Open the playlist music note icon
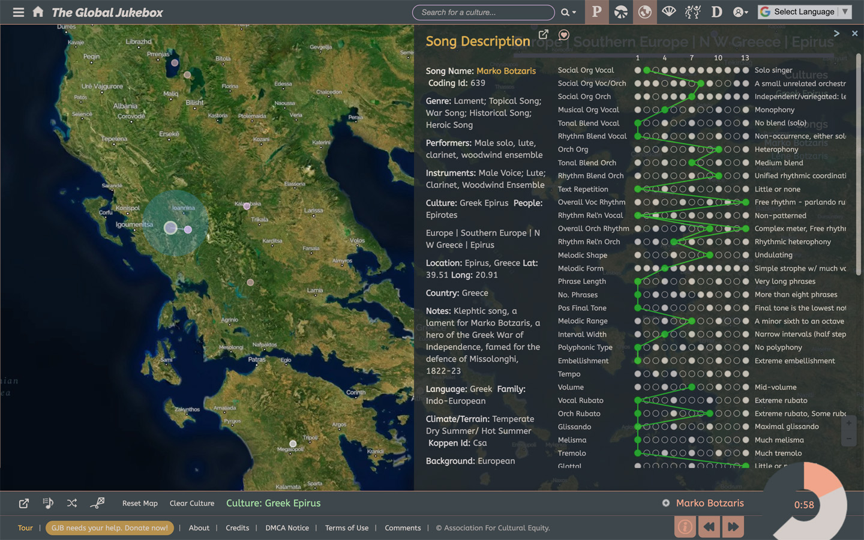 pos(48,503)
